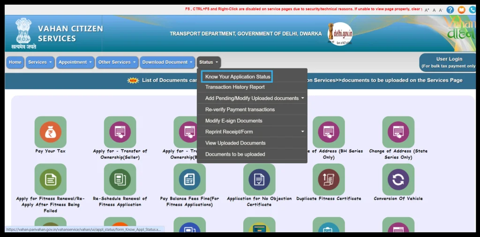Select the Transfer of Ownership (Seller) icon
The image size is (480, 237).
coord(120,132)
